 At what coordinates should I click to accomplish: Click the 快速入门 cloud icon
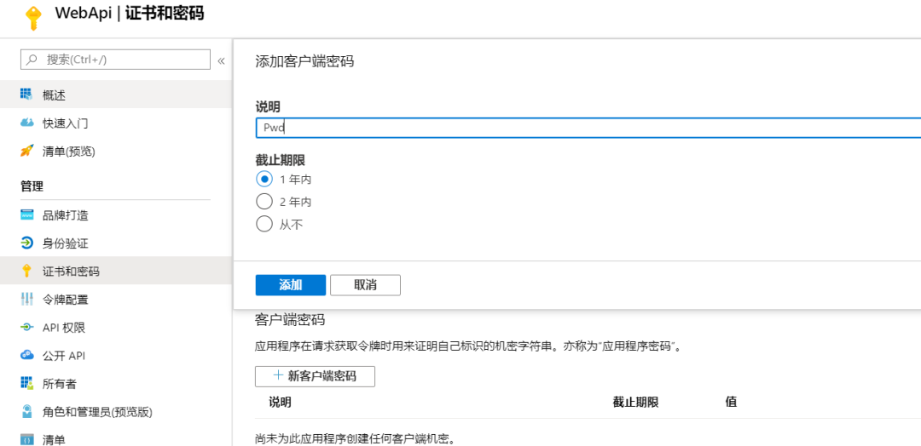26,123
